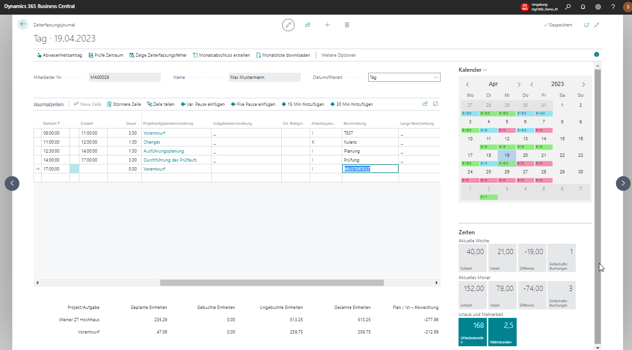Click Zeige Zeiterfassungsfehler
632x350 pixels.
click(158, 55)
